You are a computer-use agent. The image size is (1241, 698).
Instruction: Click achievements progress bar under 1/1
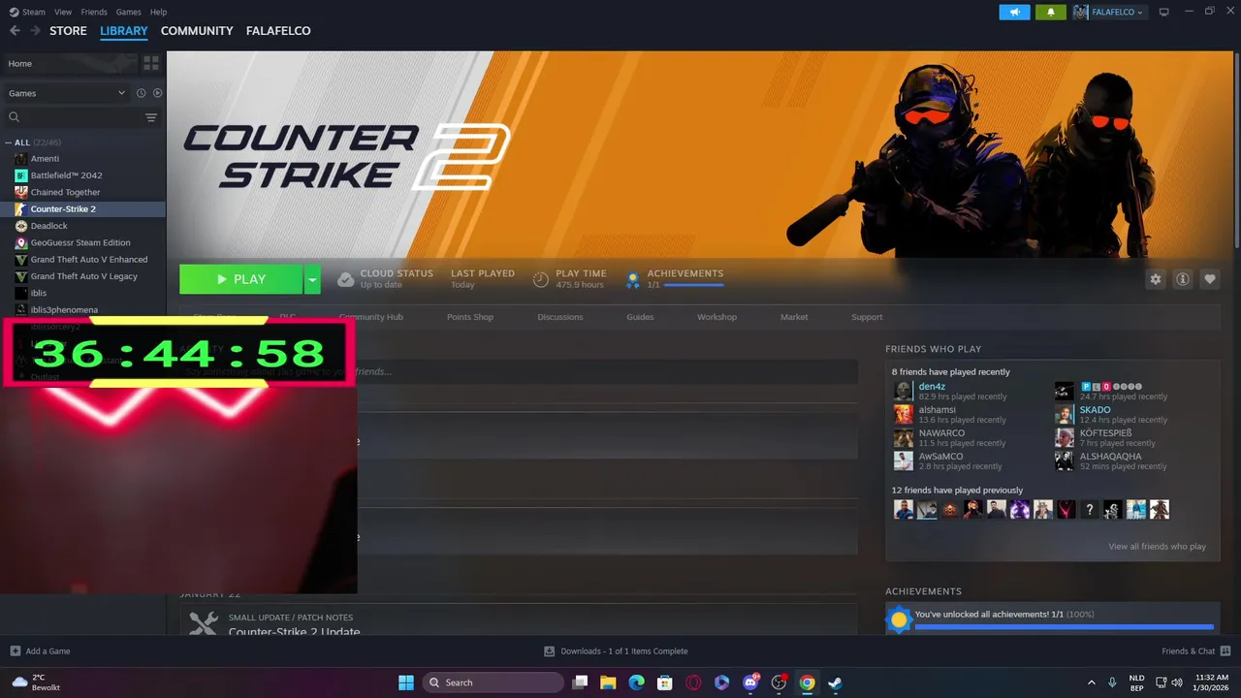tap(694, 285)
